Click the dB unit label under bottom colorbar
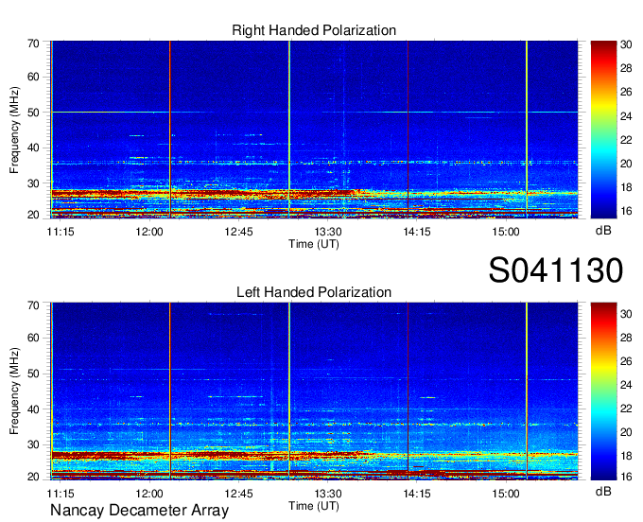 point(603,491)
